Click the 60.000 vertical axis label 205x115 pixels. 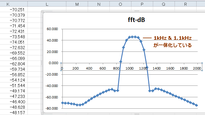tap(52, 29)
